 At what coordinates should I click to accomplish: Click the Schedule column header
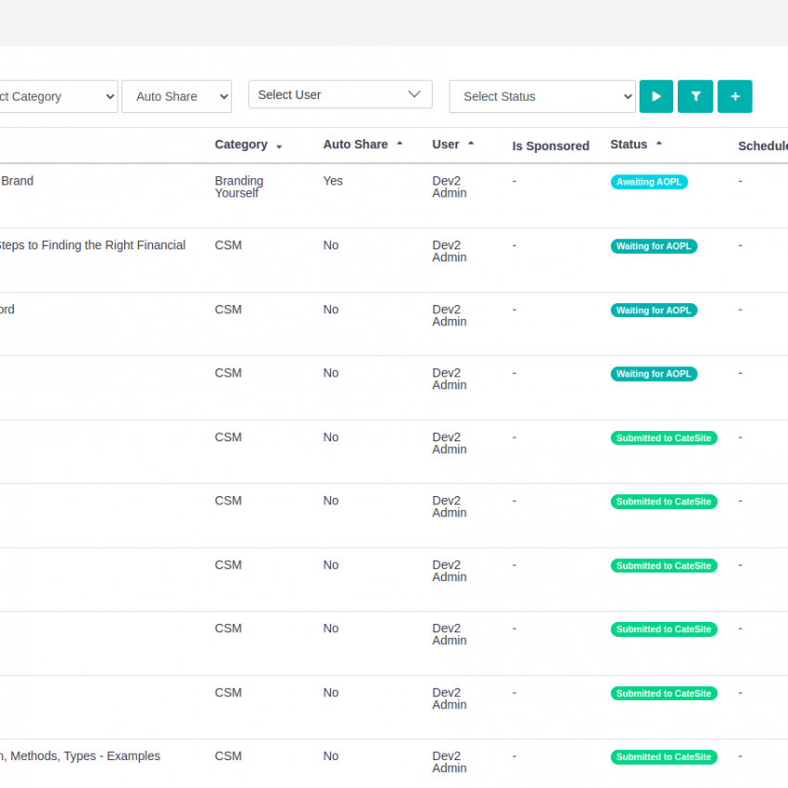(762, 146)
